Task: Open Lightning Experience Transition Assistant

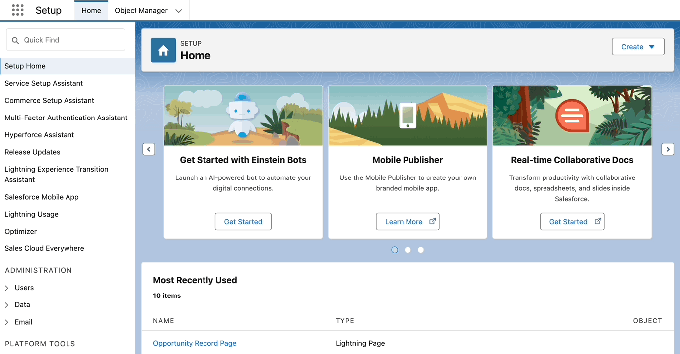Action: click(x=56, y=175)
